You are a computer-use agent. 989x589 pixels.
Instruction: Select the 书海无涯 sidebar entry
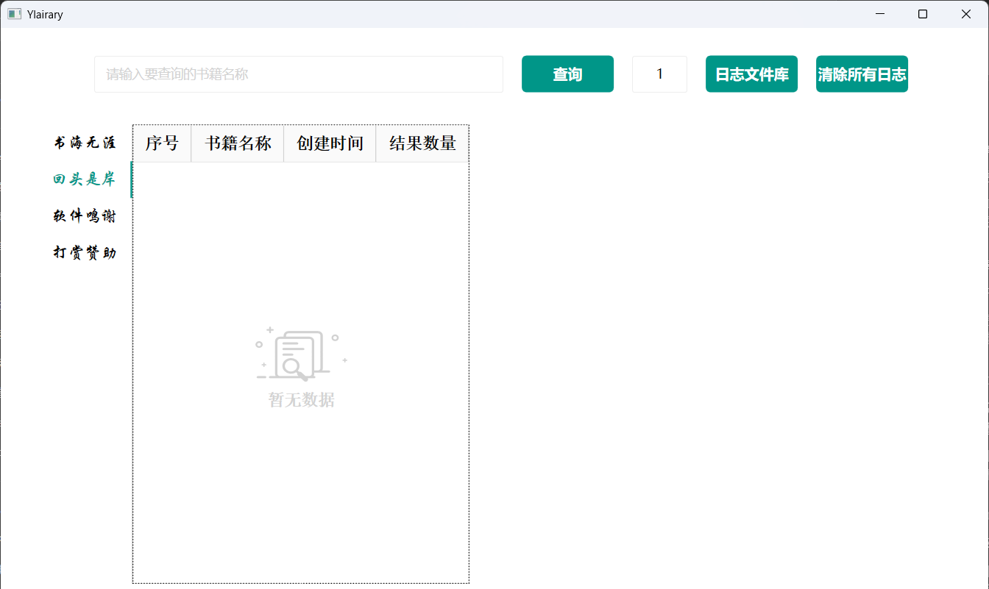point(85,143)
